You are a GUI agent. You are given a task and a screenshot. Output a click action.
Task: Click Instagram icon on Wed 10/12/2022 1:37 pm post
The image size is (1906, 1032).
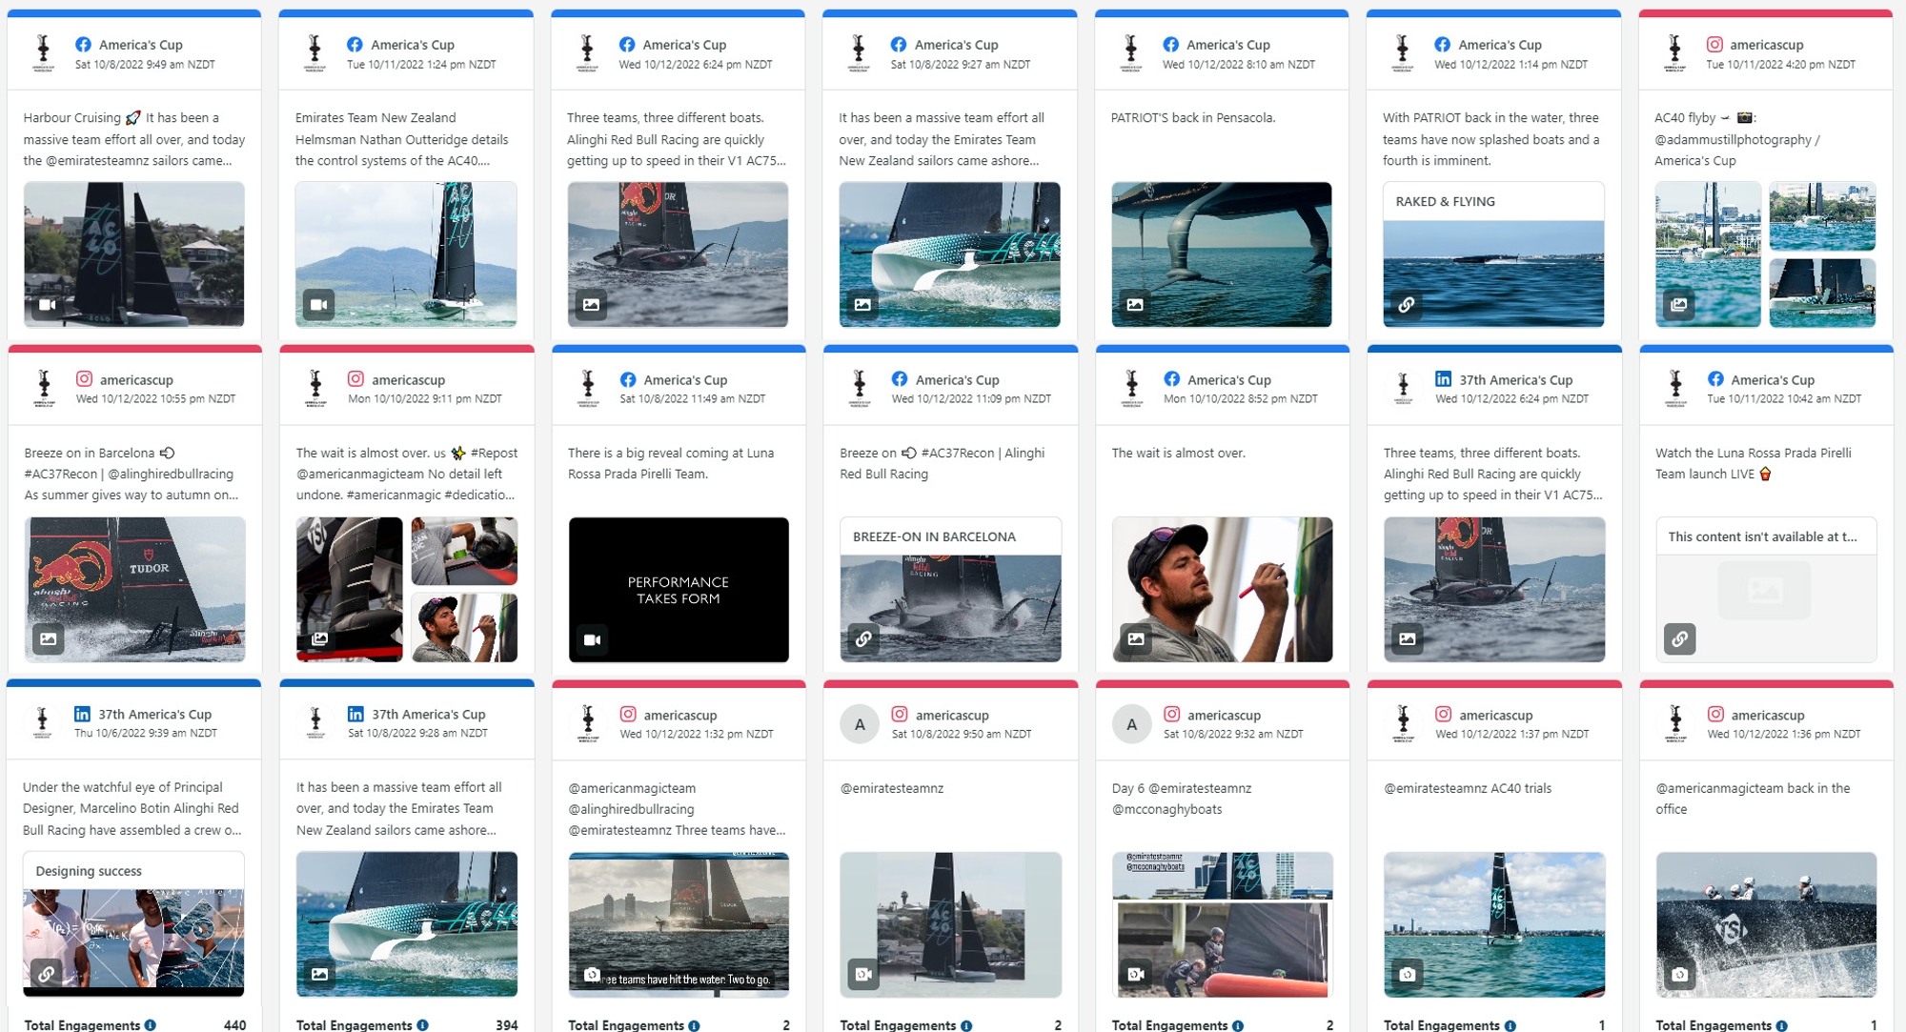click(x=1443, y=714)
